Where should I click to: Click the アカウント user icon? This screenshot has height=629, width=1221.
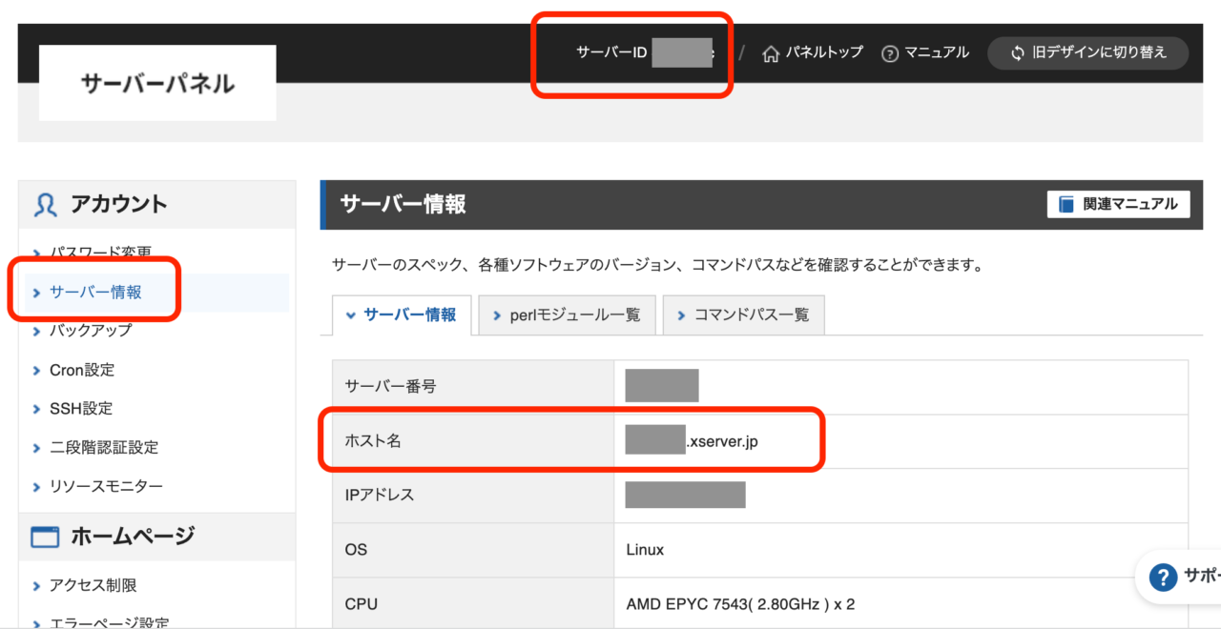click(45, 205)
